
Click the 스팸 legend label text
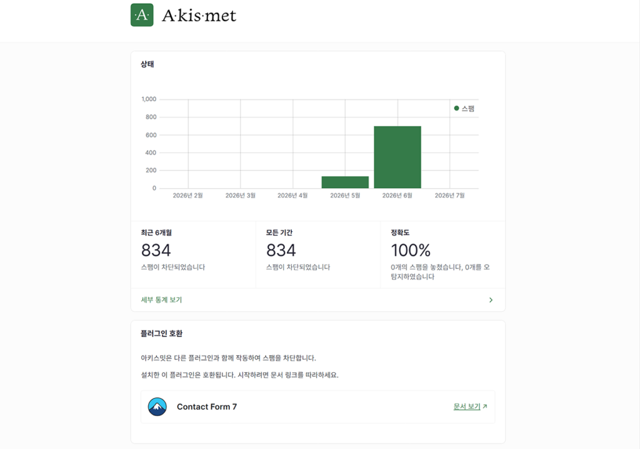[467, 109]
